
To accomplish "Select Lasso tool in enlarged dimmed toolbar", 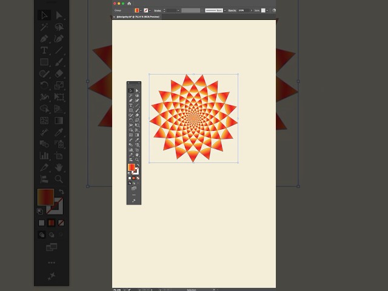I will (59, 27).
